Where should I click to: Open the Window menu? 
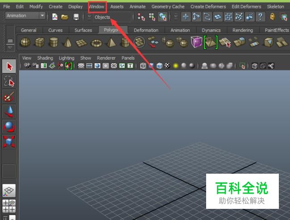pyautogui.click(x=97, y=7)
